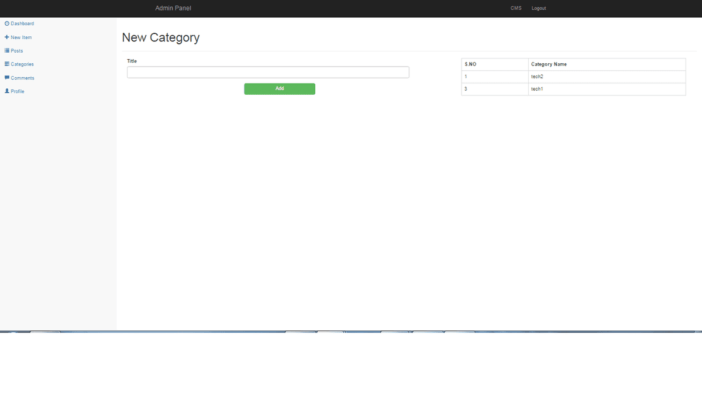
Task: Click the Posts list icon
Action: pos(7,51)
